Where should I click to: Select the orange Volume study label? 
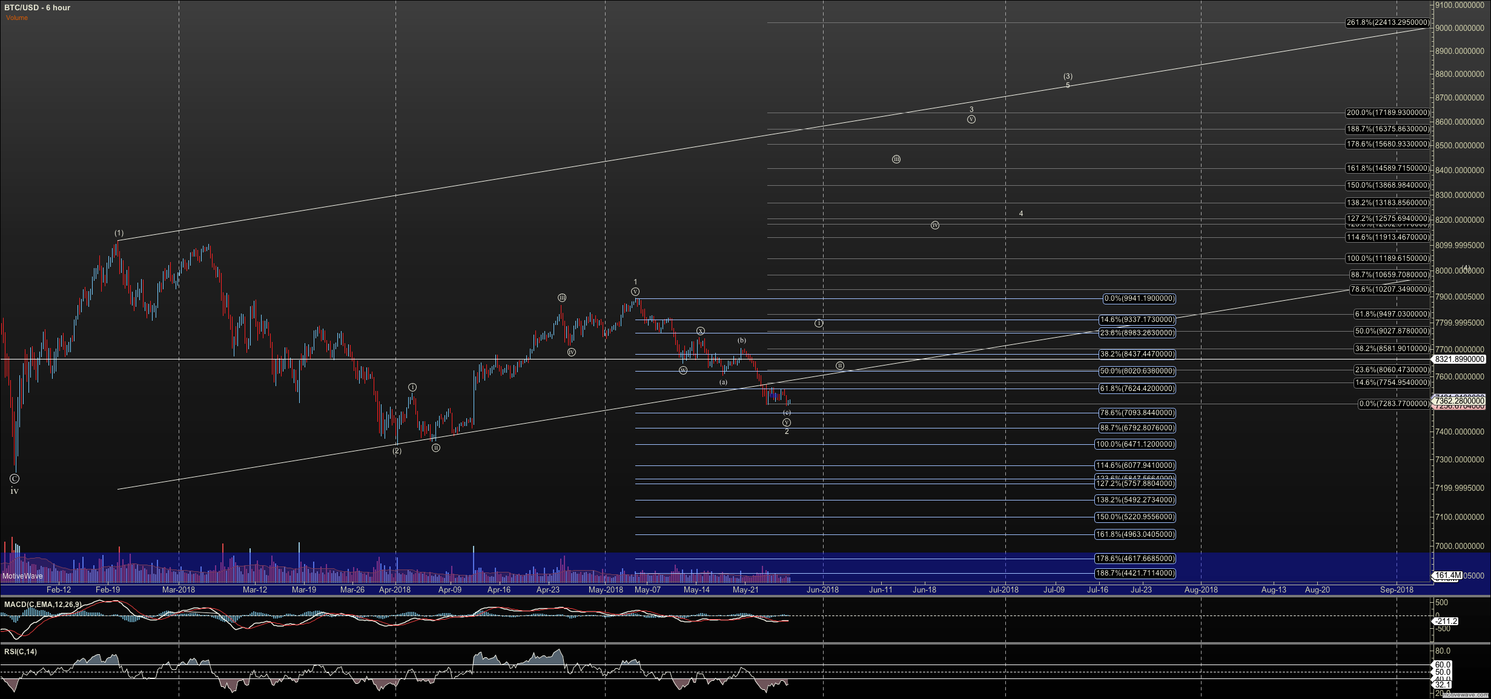point(17,18)
